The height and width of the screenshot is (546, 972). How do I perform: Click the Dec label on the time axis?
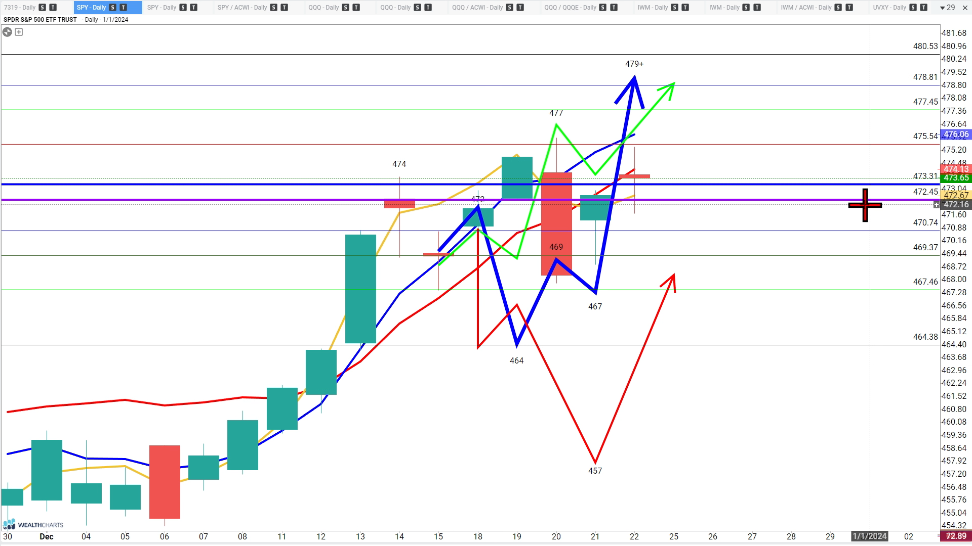[47, 536]
